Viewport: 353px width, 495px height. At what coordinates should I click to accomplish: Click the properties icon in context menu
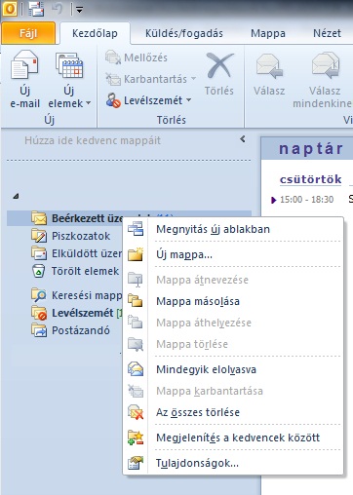tap(136, 463)
